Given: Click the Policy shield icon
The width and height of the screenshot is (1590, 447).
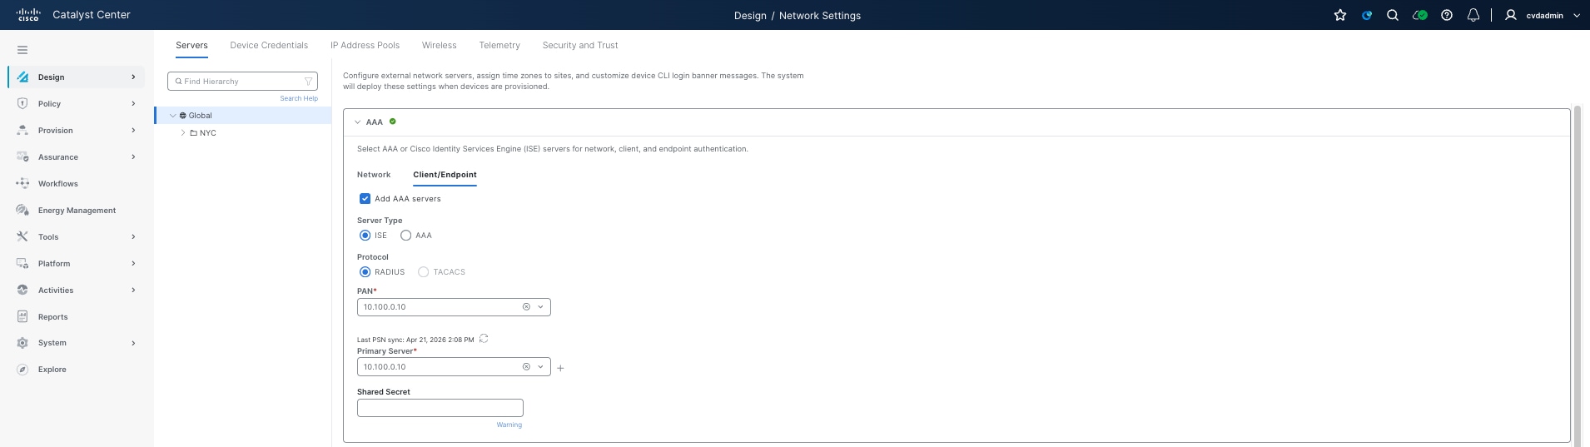Looking at the screenshot, I should 22,103.
